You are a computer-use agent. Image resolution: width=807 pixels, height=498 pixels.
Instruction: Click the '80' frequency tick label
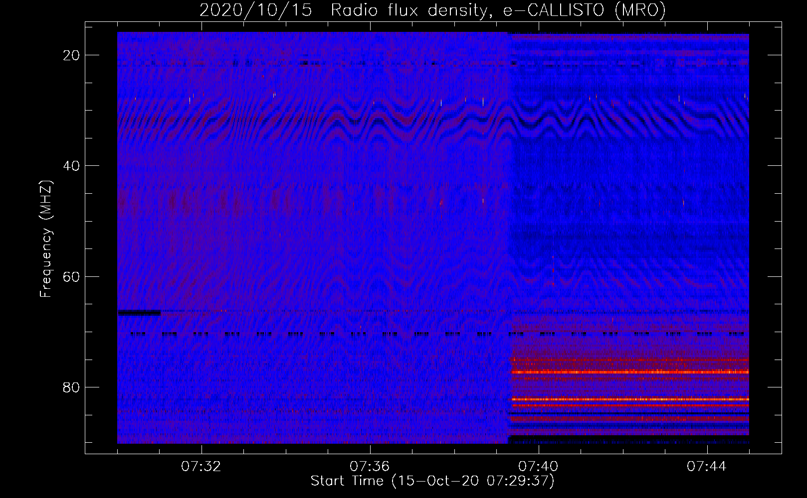point(72,387)
